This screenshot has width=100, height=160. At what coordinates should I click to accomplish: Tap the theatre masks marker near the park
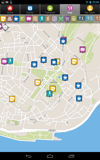[x=82, y=50]
